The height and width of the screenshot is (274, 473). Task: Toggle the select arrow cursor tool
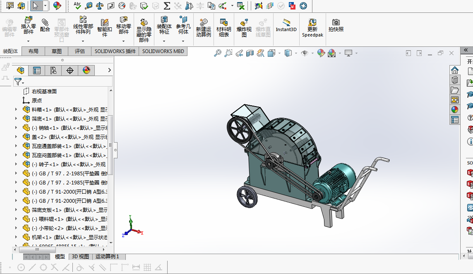click(x=36, y=5)
